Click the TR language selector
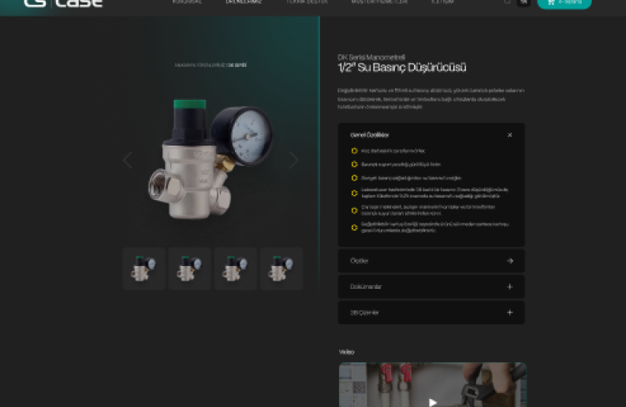 point(523,2)
